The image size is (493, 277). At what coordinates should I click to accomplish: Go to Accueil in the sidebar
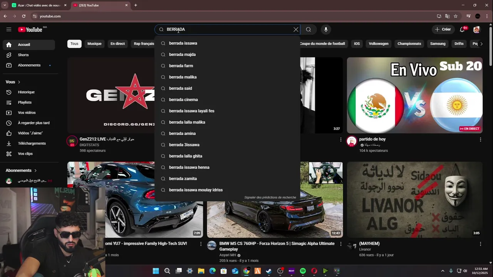click(x=29, y=45)
